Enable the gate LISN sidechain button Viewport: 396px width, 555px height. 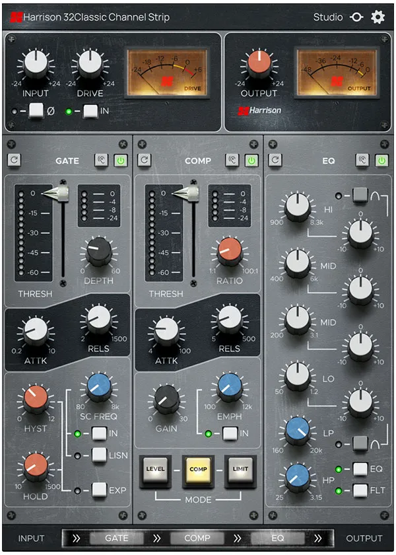click(x=99, y=455)
